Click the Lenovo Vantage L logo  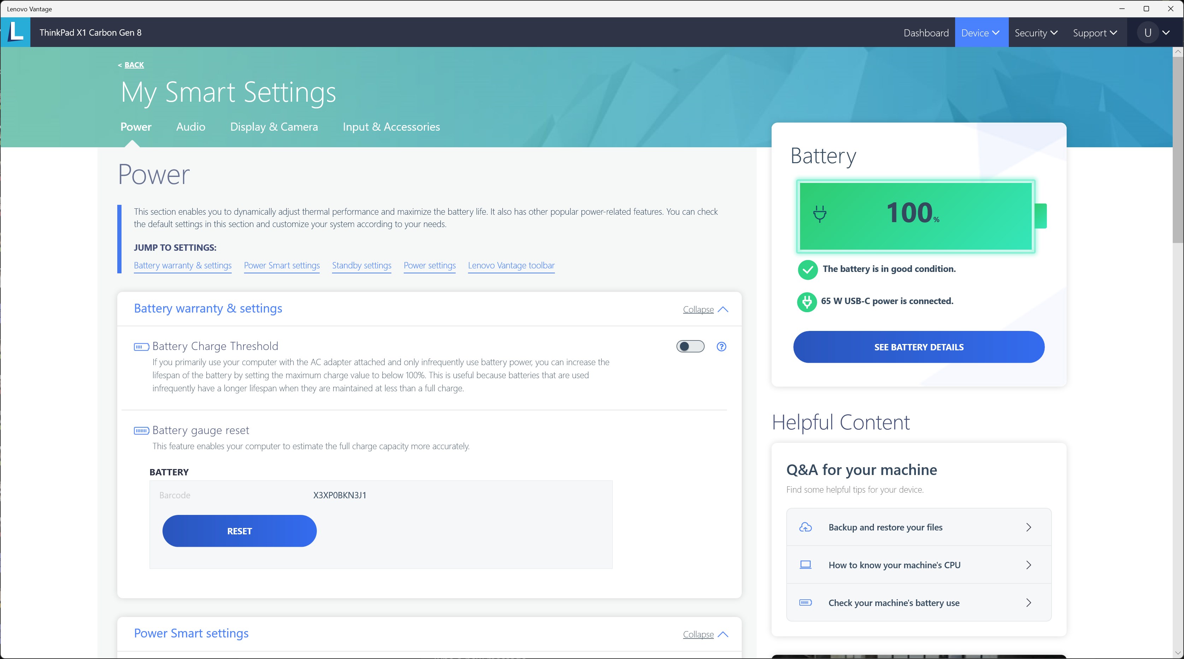click(16, 32)
